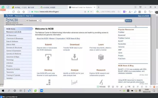Open the blue app icon on taskbar
The height and width of the screenshot is (98, 158).
(42, 91)
